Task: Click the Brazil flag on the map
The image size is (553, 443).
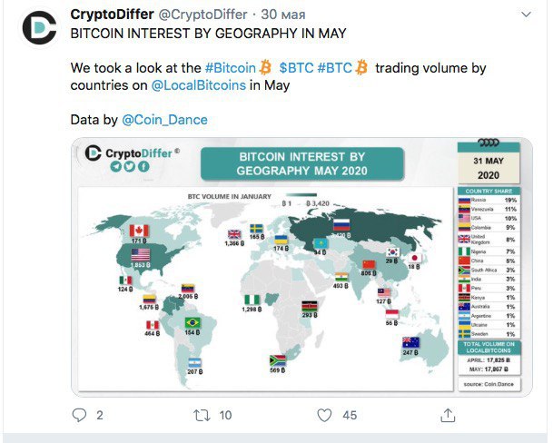Action: click(192, 322)
